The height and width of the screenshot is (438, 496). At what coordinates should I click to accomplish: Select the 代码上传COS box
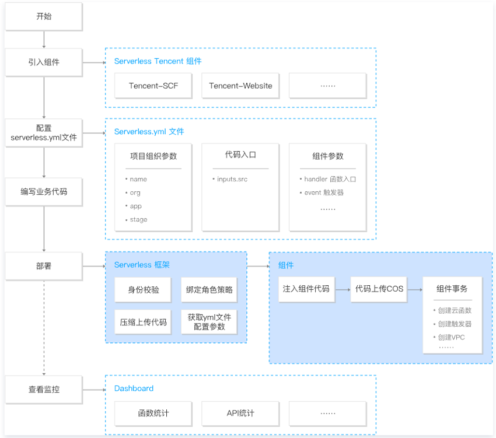click(x=379, y=289)
